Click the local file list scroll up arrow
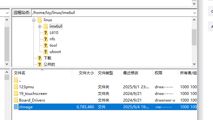Image resolution: width=213 pixels, height=120 pixels. click(x=7, y=72)
